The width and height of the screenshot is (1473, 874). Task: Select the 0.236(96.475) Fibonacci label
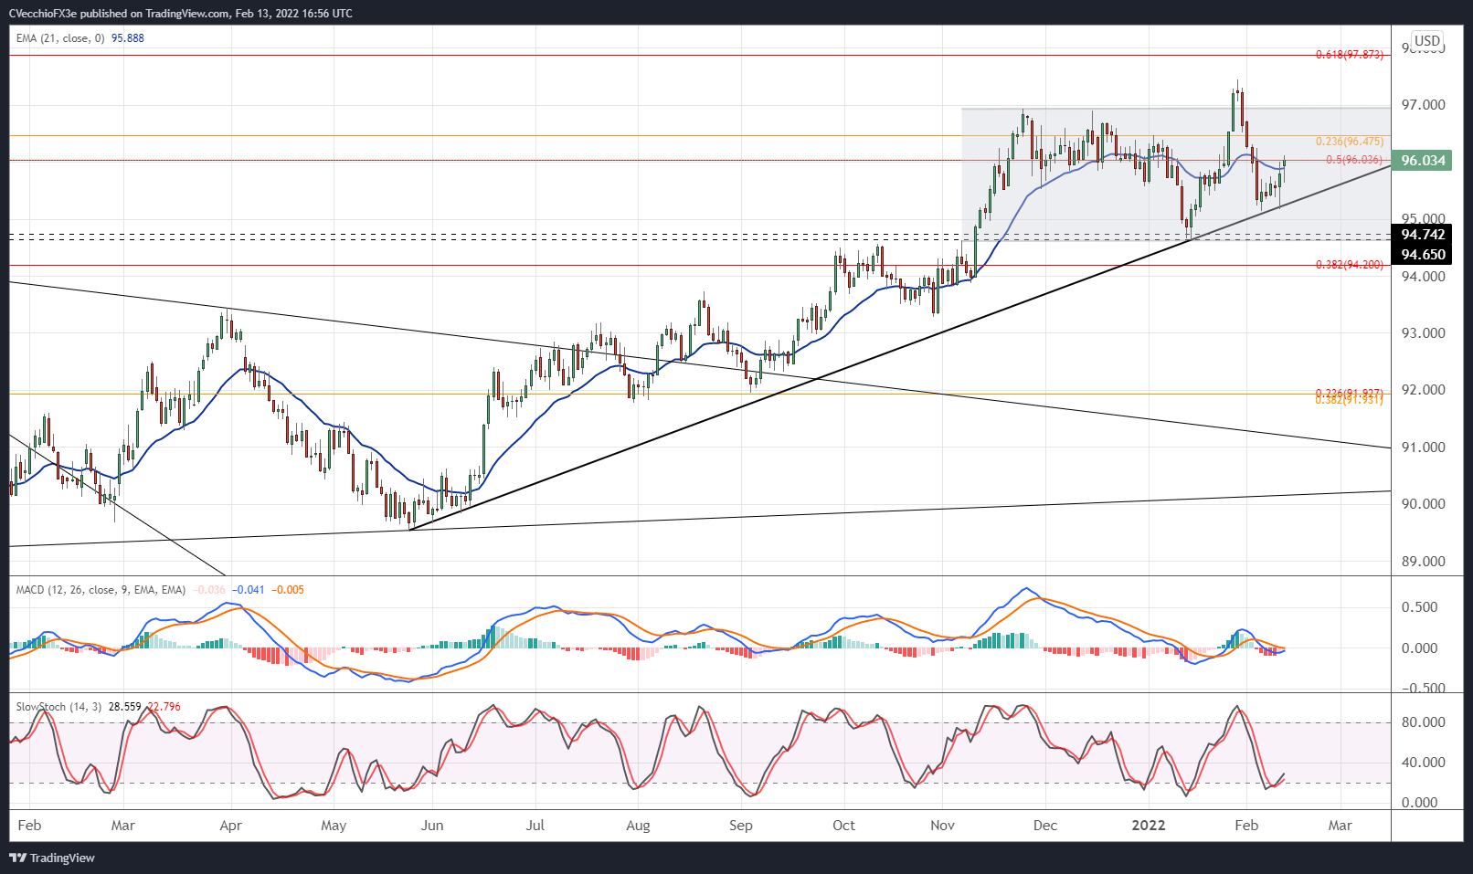click(x=1350, y=142)
